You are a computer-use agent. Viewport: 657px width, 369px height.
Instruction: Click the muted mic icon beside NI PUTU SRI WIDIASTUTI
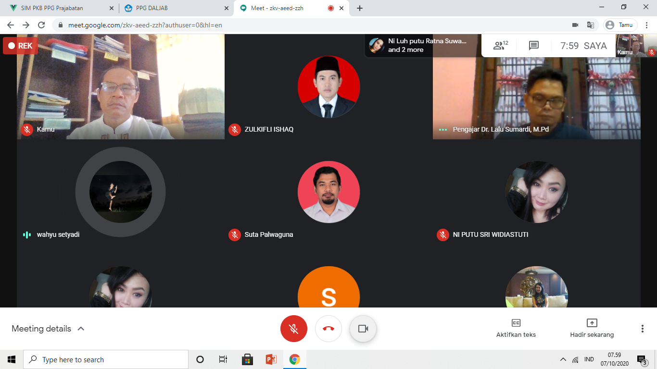(x=443, y=234)
